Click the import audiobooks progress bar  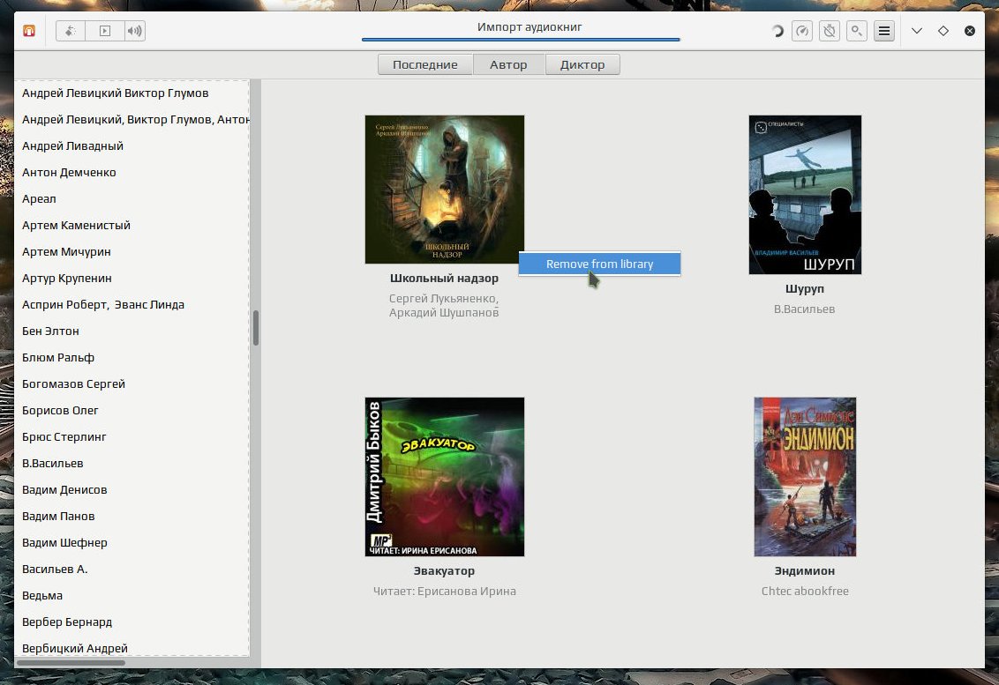[x=521, y=40]
